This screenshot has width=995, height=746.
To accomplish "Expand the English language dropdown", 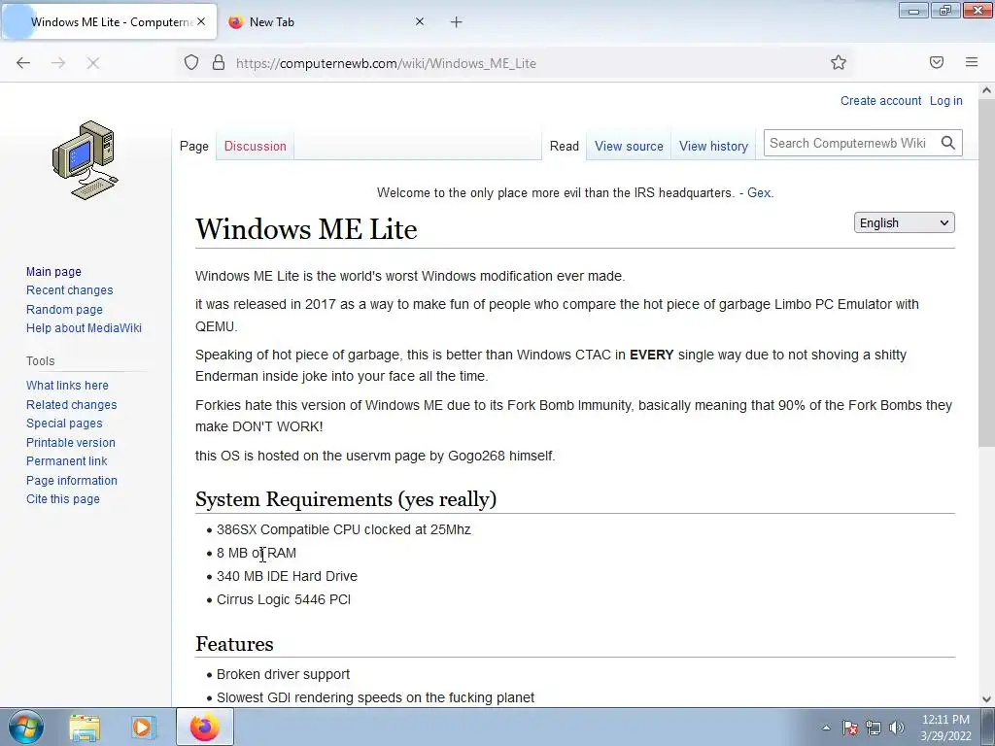I will 905,222.
